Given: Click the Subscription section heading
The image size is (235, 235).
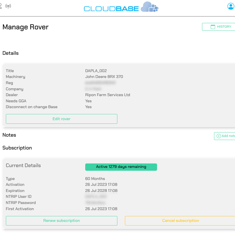Looking at the screenshot, I should (x=17, y=148).
